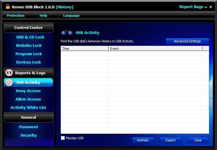Sort by the Event column header
Image resolution: width=217 pixels, height=150 pixels.
(x=156, y=49)
